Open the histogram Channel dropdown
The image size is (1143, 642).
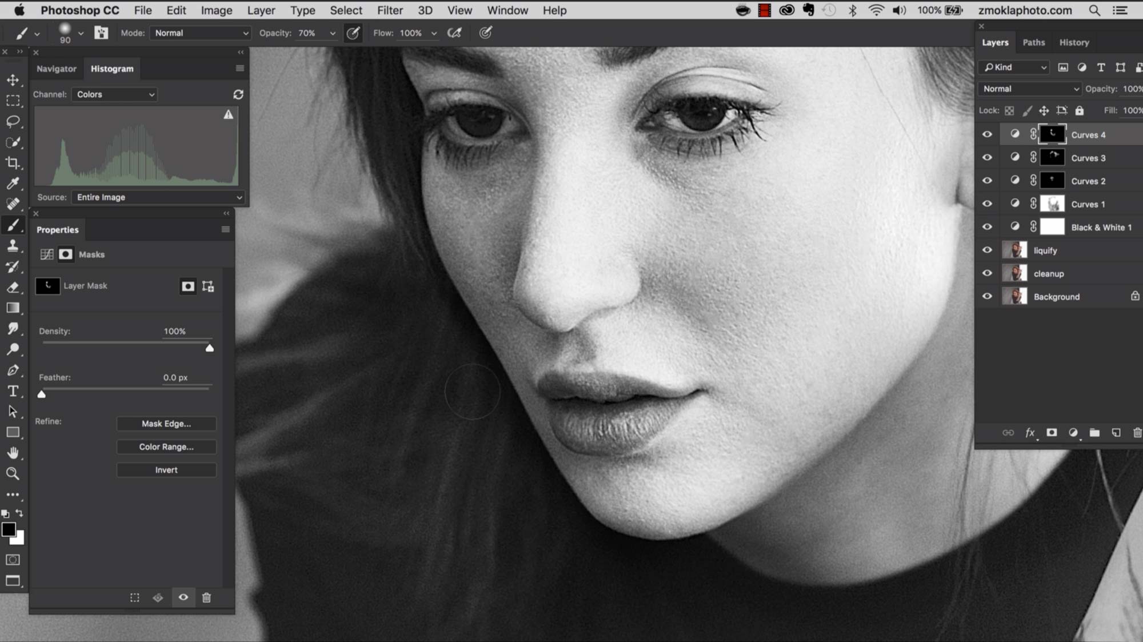click(114, 94)
